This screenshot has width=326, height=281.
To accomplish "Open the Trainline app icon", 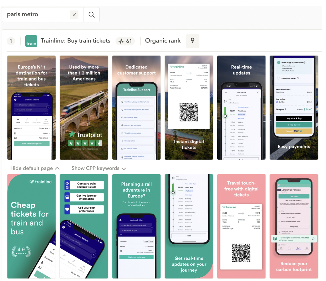I will (31, 41).
